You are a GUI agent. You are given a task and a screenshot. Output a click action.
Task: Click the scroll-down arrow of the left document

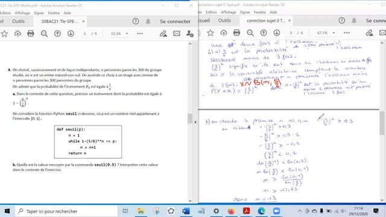[190, 201]
